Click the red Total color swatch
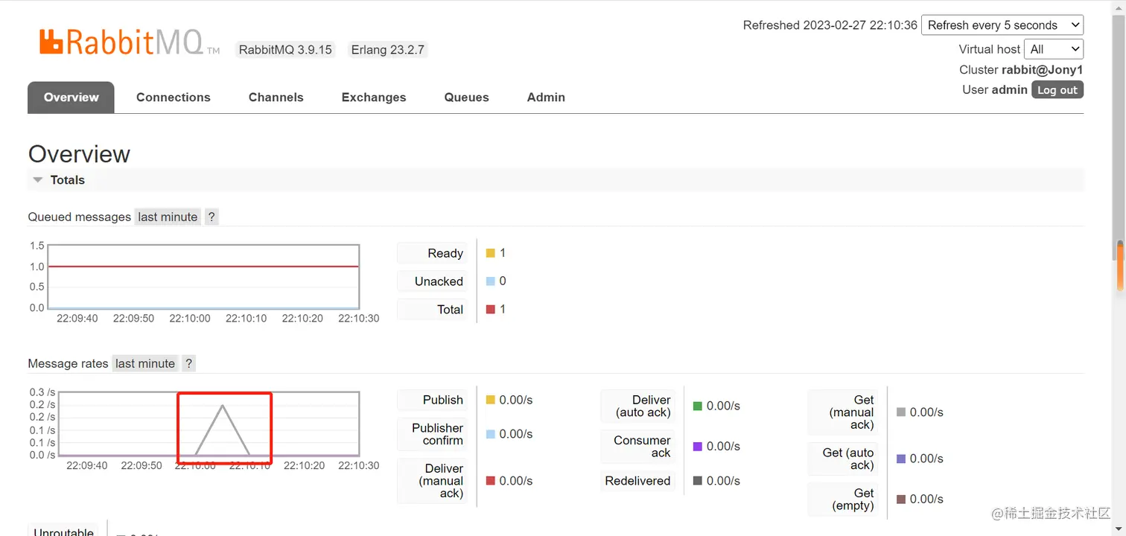This screenshot has width=1126, height=536. point(491,310)
